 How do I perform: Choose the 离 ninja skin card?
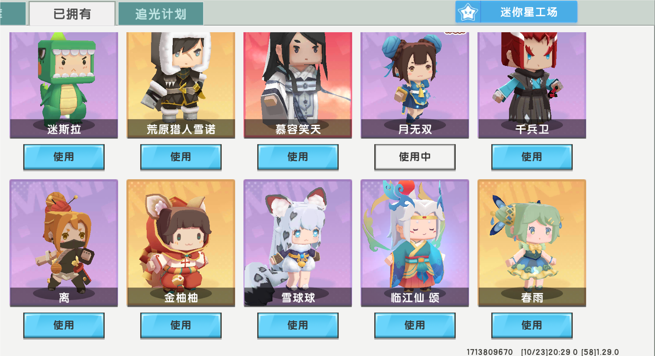click(64, 243)
